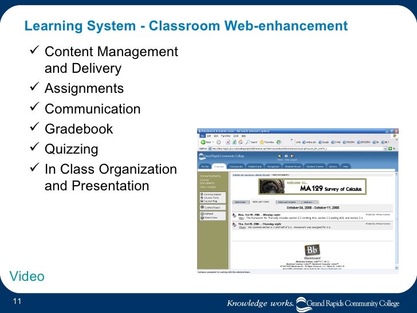417x313 pixels.
Task: Click the "Quizzing" bullet text
Action: [71, 149]
